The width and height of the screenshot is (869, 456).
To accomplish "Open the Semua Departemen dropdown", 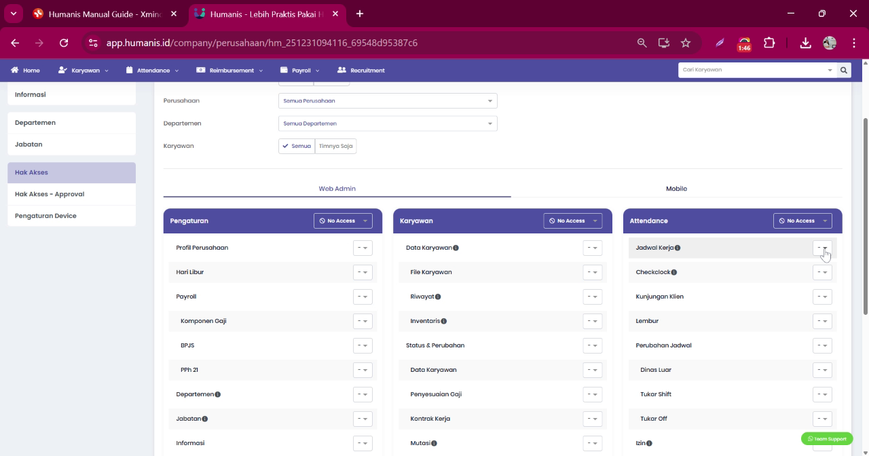I will [x=388, y=123].
